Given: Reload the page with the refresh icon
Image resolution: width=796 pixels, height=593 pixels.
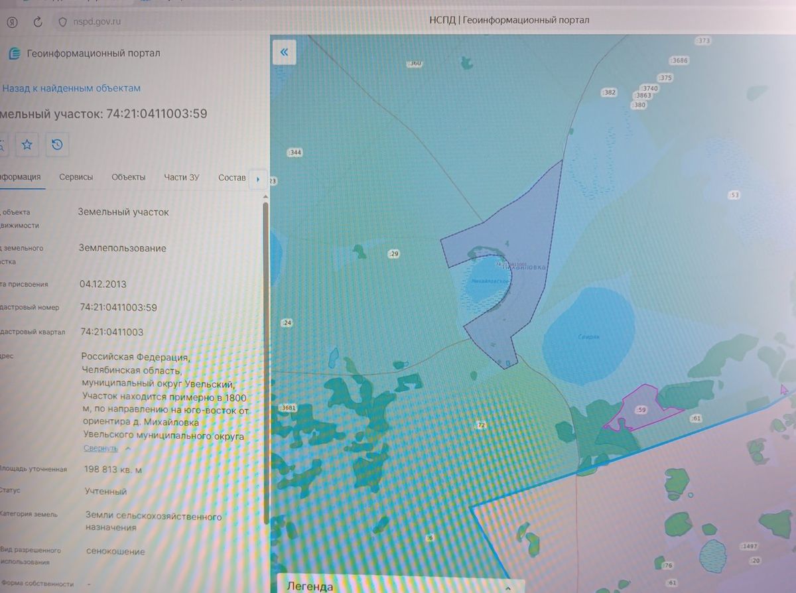Looking at the screenshot, I should (x=38, y=21).
